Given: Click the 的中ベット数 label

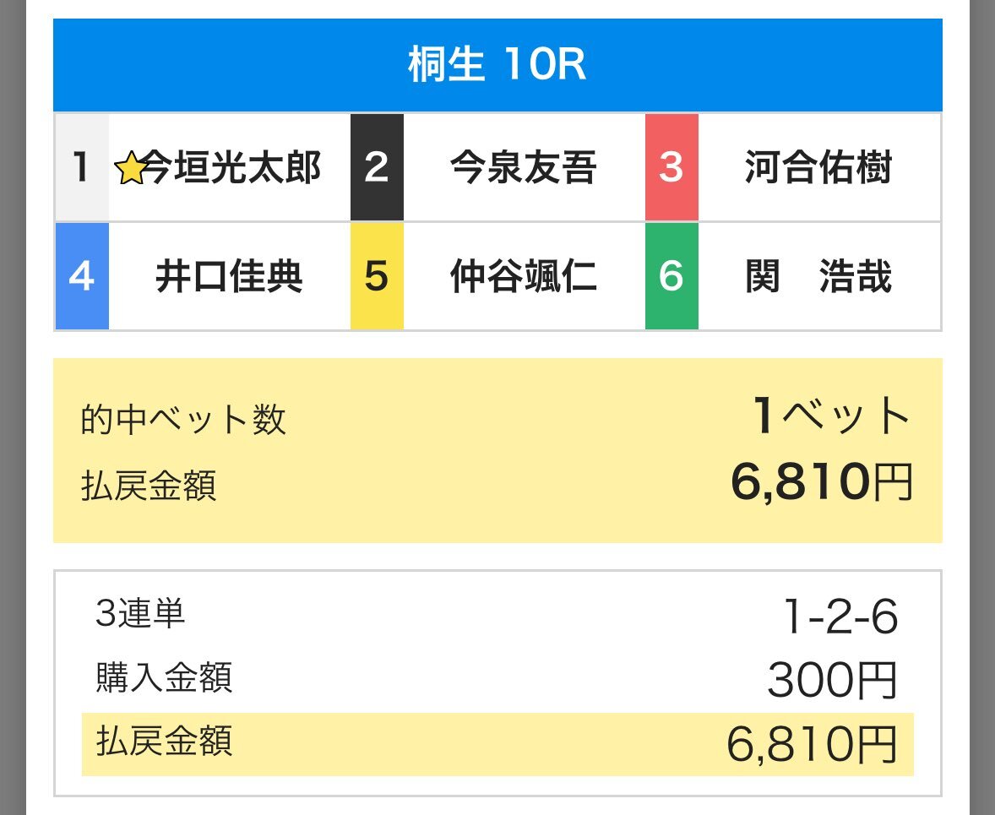Looking at the screenshot, I should (183, 420).
